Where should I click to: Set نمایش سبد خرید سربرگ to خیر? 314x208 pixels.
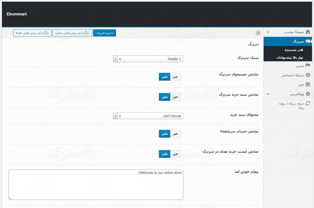click(x=175, y=97)
